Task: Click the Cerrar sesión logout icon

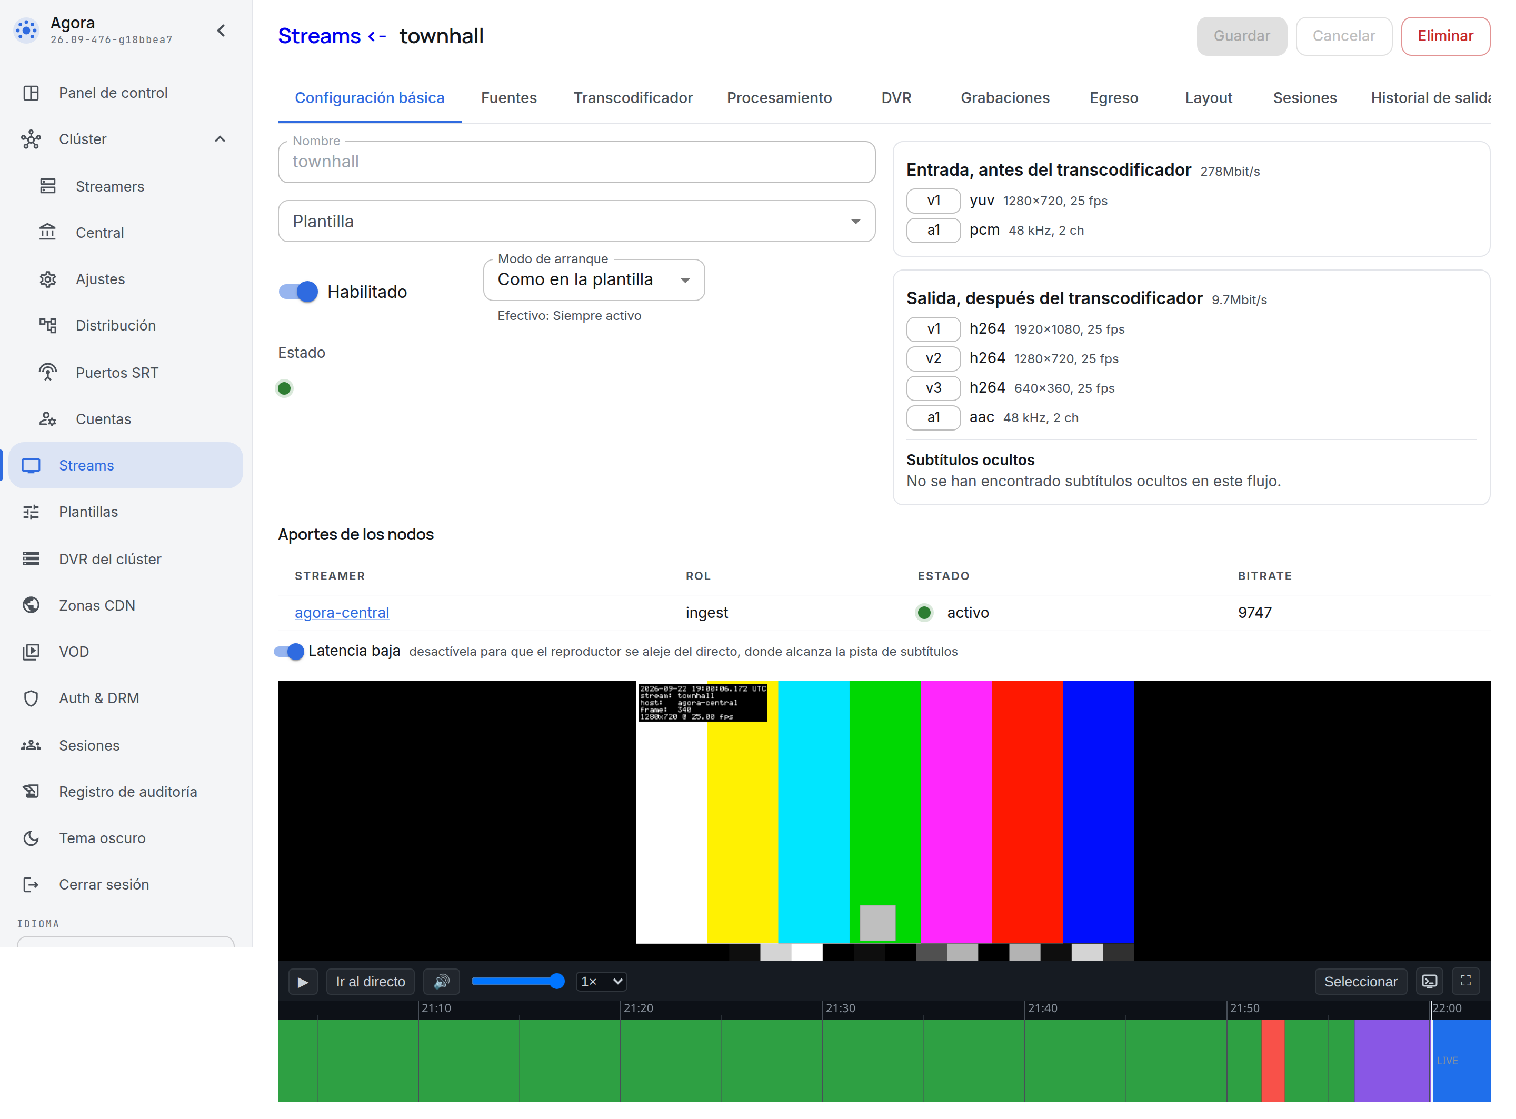Action: click(31, 885)
